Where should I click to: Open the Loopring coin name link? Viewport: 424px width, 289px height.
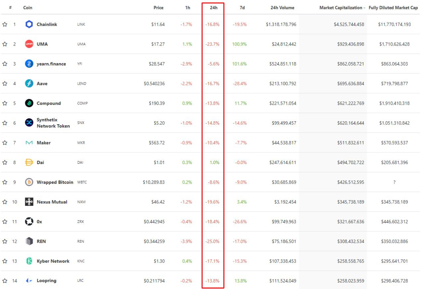pos(47,280)
